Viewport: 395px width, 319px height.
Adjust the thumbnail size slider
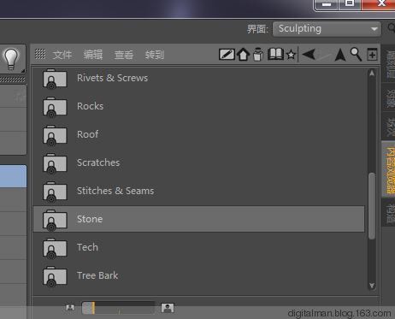[118, 308]
